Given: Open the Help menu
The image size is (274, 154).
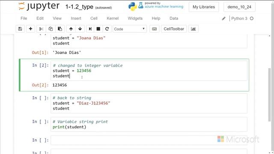Looking at the screenshot, I should pos(156,18).
